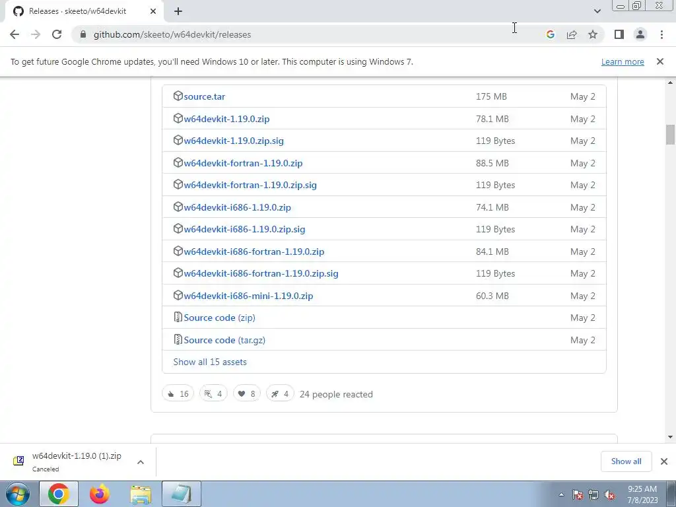This screenshot has height=507, width=676.
Task: Click the heart reaction showing 8
Action: click(x=247, y=393)
